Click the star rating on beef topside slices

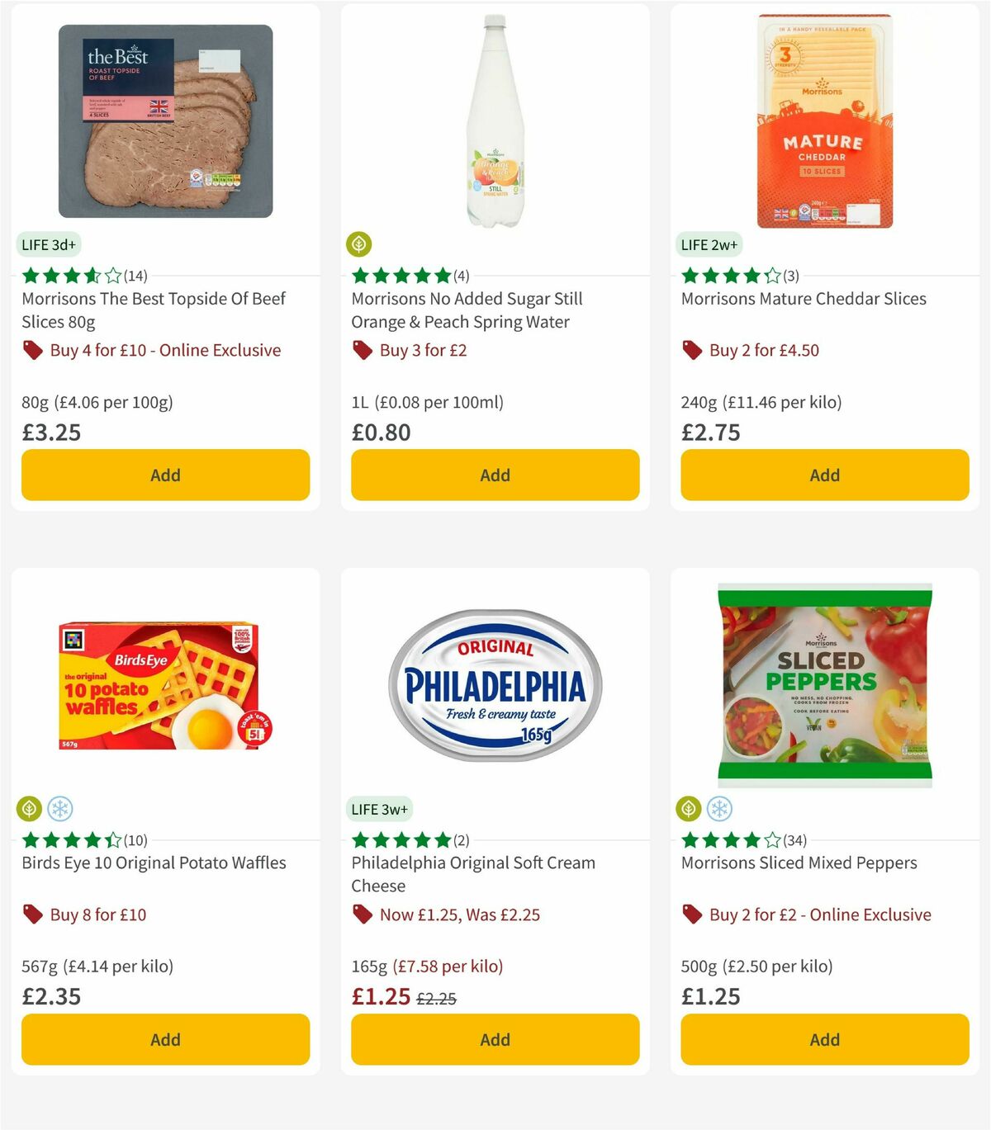(x=70, y=275)
